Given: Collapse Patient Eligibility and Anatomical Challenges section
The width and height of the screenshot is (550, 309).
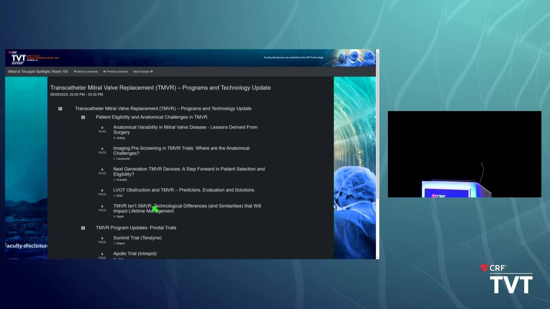Looking at the screenshot, I should click(83, 117).
